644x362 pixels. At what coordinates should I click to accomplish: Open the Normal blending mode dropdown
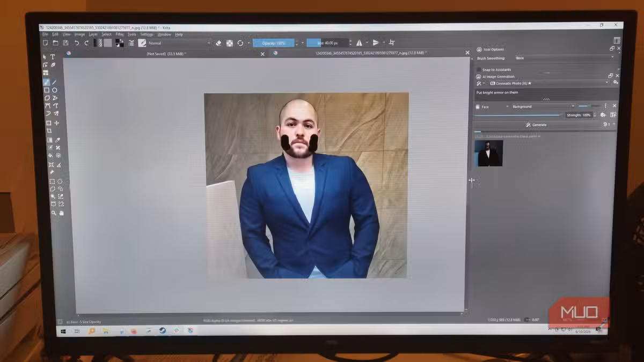(x=179, y=43)
